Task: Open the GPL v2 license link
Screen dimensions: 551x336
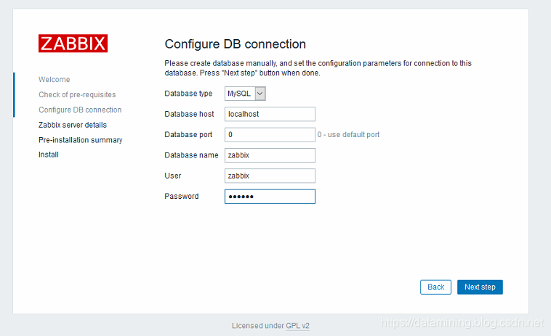Action: pos(297,326)
